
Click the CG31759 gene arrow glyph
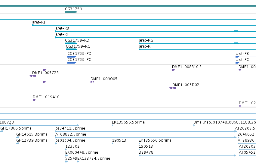71,12
